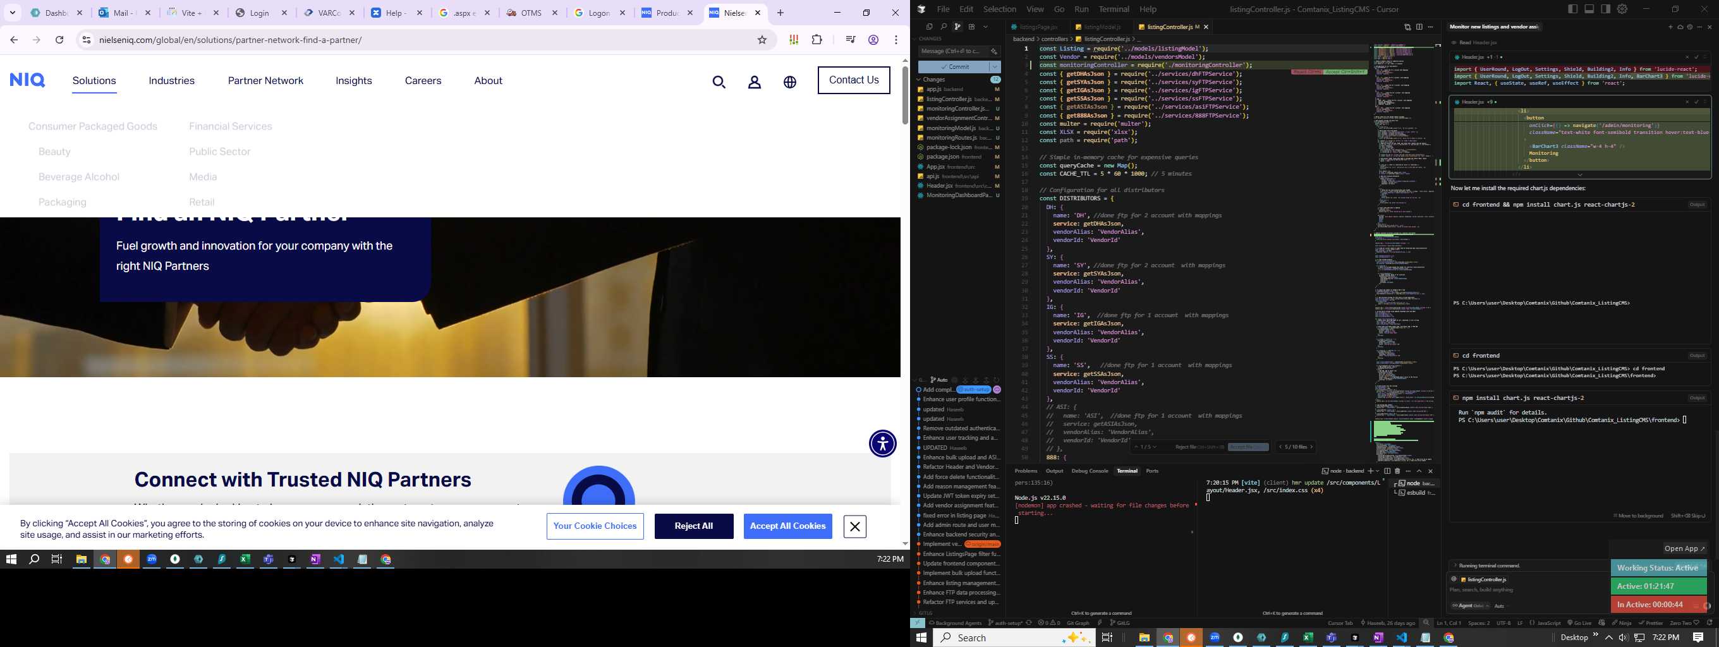Click the Reject All cookies button
Image resolution: width=1719 pixels, height=647 pixels.
pyautogui.click(x=694, y=526)
